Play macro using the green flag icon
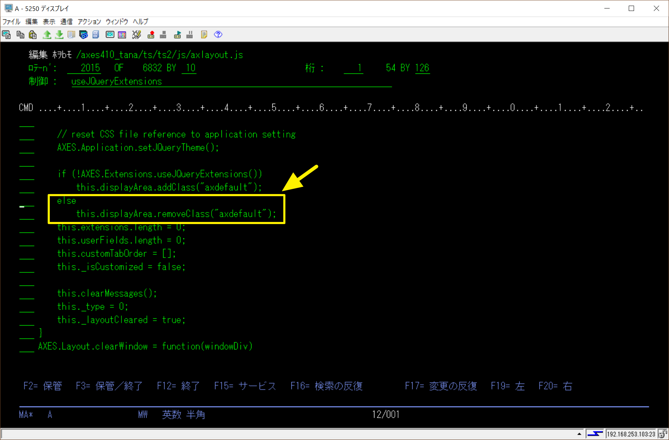The height and width of the screenshot is (440, 669). [x=177, y=35]
